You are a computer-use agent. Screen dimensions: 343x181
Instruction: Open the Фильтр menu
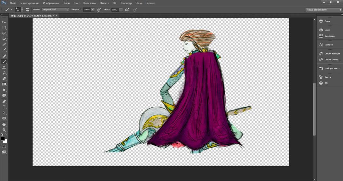pyautogui.click(x=105, y=3)
